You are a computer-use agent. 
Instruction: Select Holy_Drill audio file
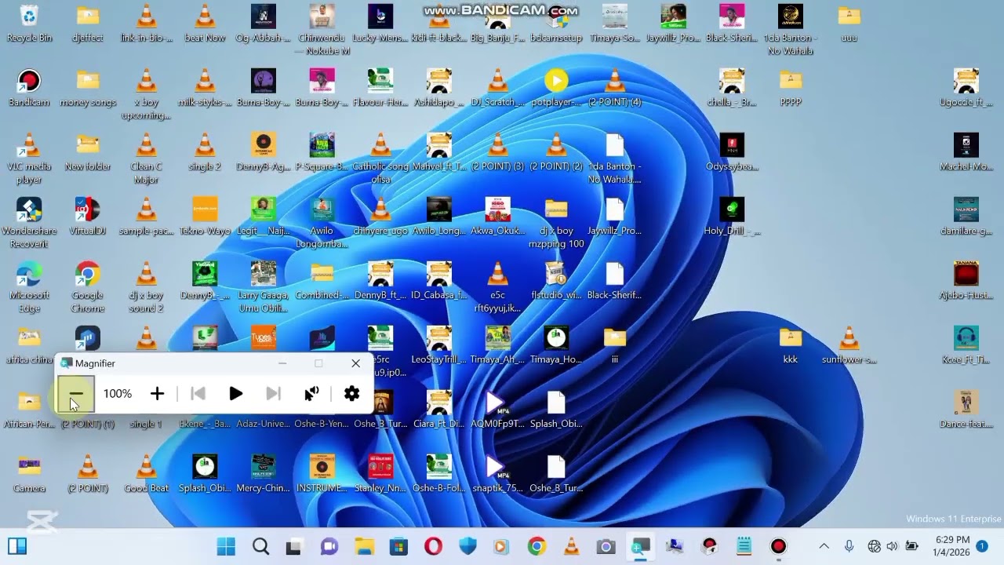tap(732, 217)
